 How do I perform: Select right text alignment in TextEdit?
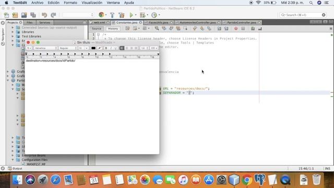[131, 48]
